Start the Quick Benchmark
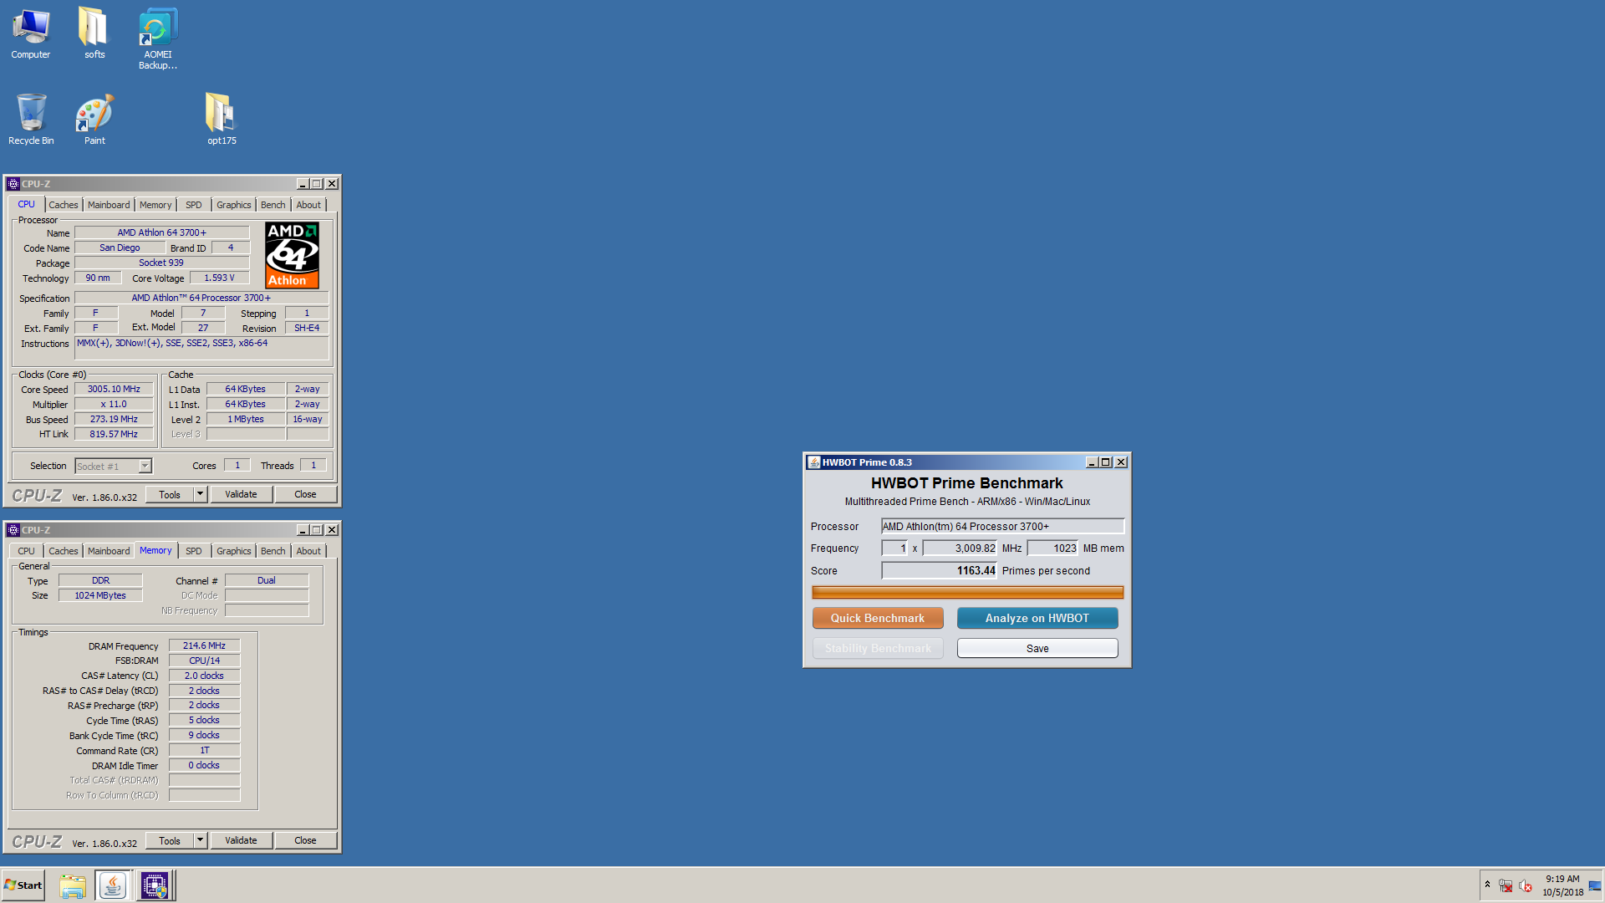This screenshot has height=903, width=1605. point(878,618)
